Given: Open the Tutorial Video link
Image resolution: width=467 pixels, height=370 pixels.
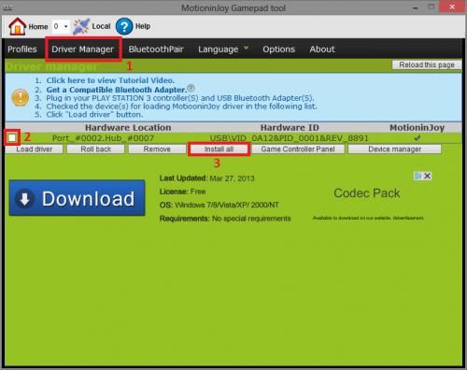Looking at the screenshot, I should pos(110,80).
